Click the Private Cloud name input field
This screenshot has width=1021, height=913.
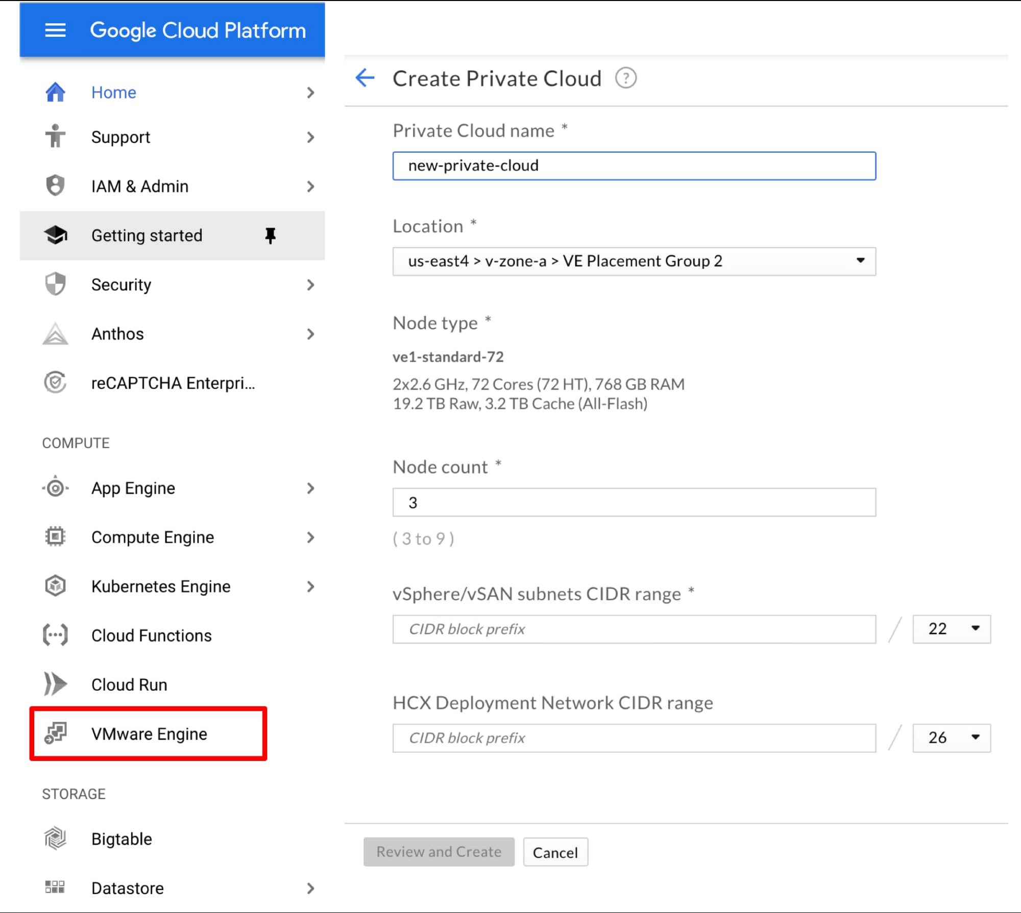634,166
